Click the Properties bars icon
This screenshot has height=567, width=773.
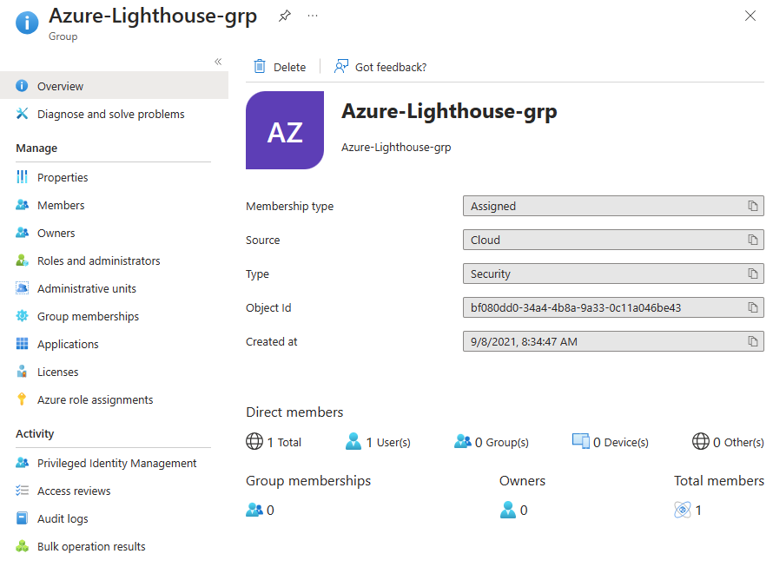23,176
